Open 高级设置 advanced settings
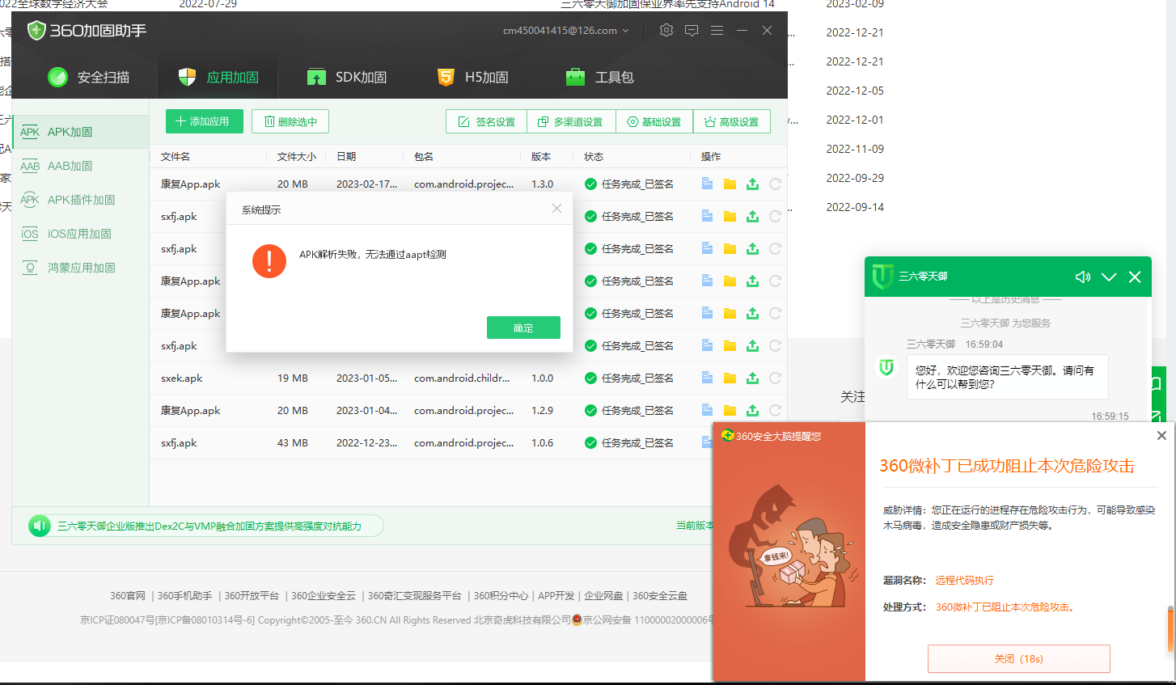Image resolution: width=1176 pixels, height=685 pixels. pos(732,121)
